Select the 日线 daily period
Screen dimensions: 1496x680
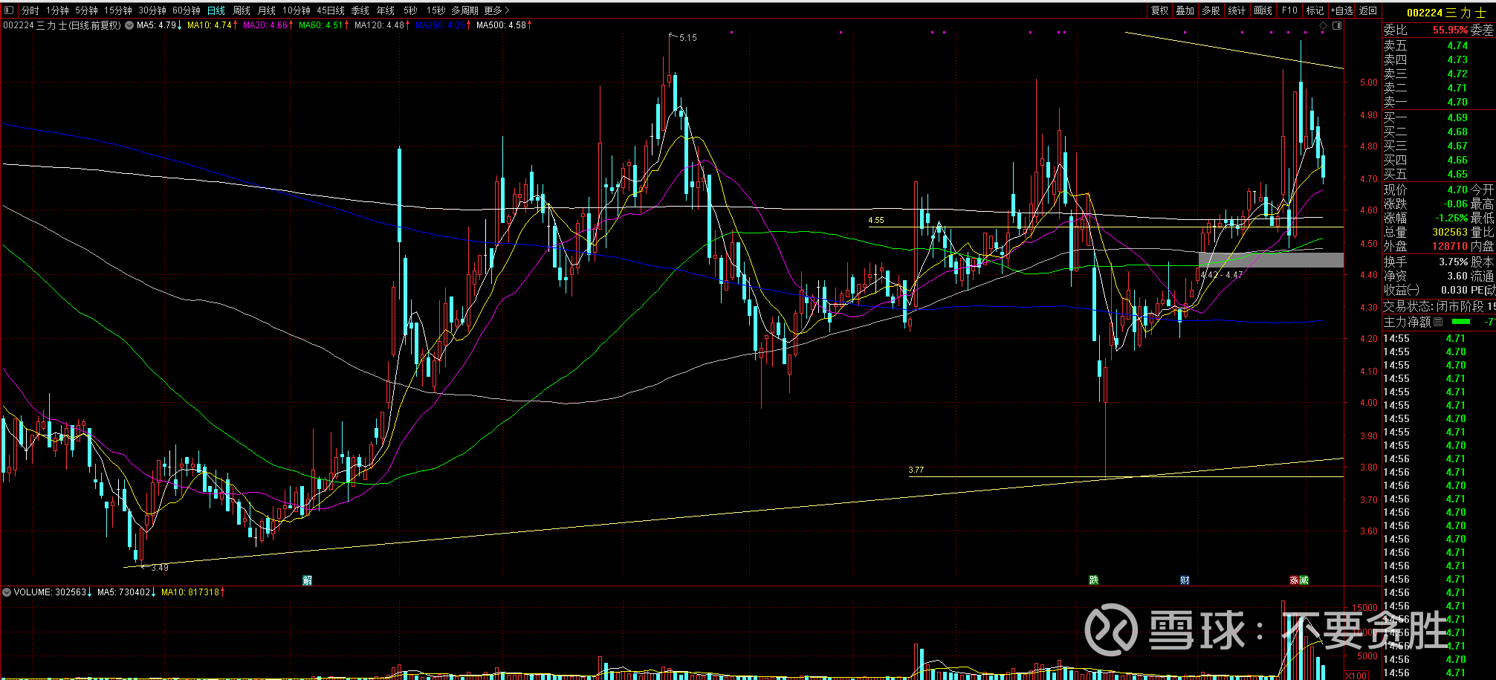[216, 10]
